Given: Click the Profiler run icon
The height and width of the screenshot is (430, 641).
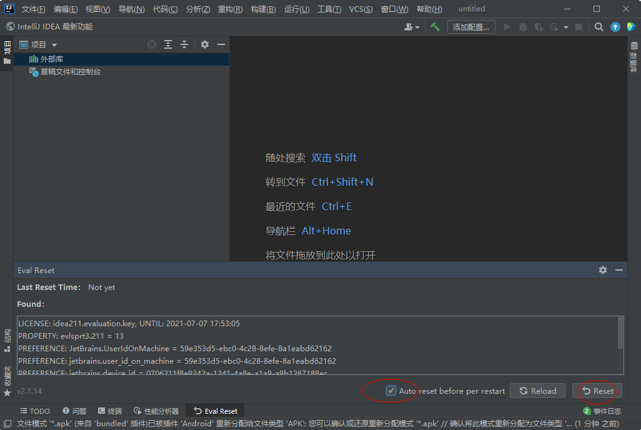Looking at the screenshot, I should tap(554, 27).
